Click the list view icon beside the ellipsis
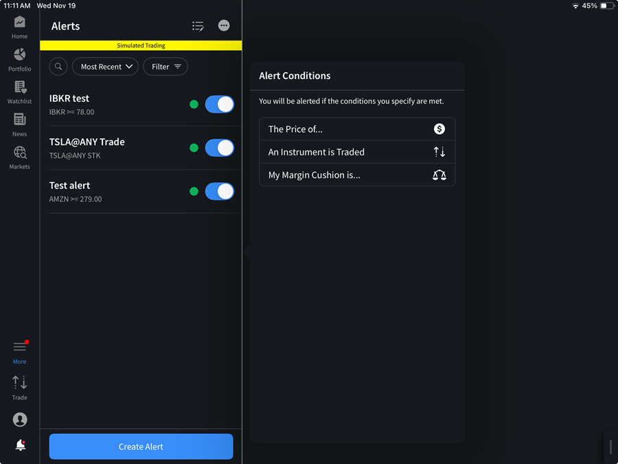Viewport: 618px width, 464px height. pos(198,25)
